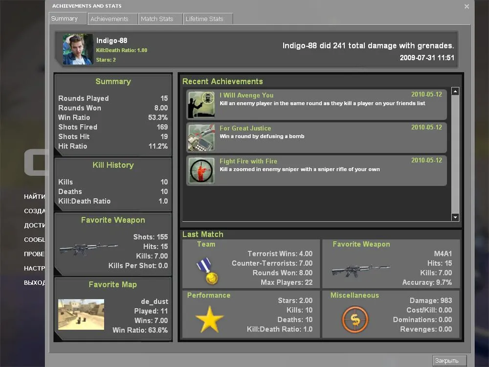Click the I Will Avenge You achievement icon
Screen dimensions: 489x367
(x=201, y=105)
